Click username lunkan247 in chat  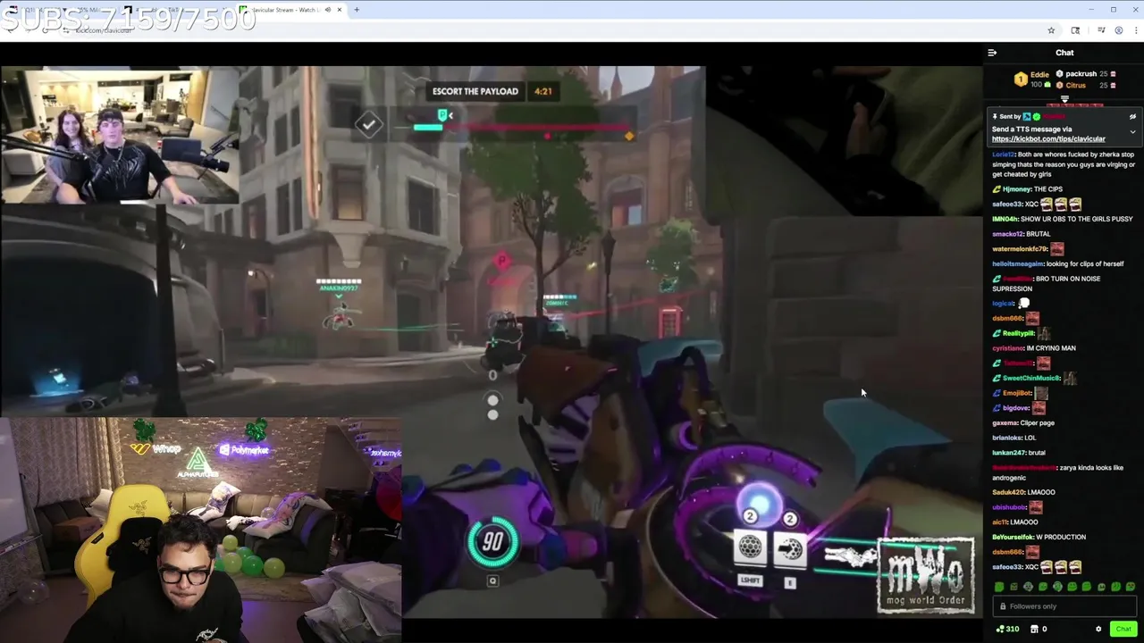click(1008, 453)
